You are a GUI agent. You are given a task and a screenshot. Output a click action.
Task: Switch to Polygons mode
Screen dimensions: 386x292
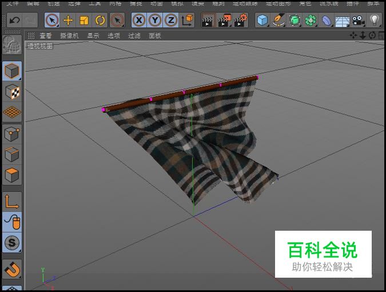tap(12, 175)
